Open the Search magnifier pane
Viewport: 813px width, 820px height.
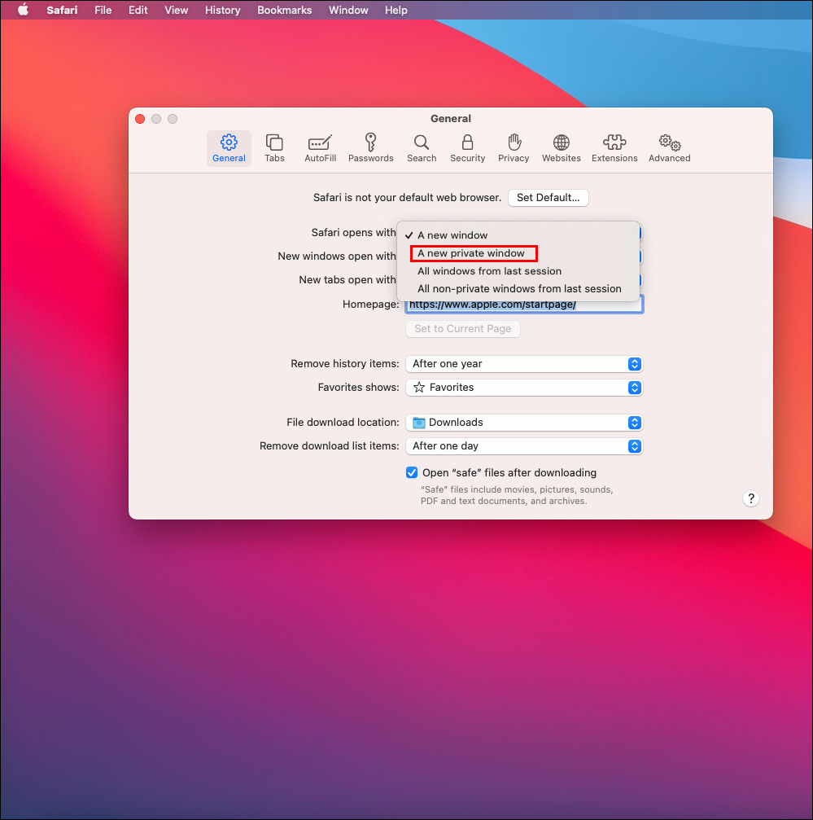[421, 148]
